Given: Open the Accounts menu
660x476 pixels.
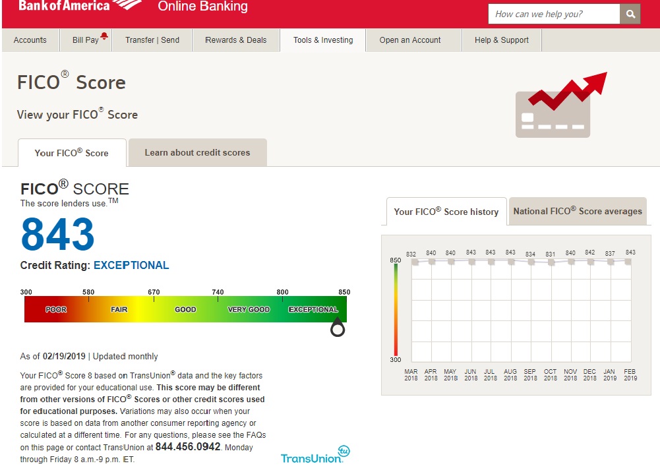Looking at the screenshot, I should (30, 40).
